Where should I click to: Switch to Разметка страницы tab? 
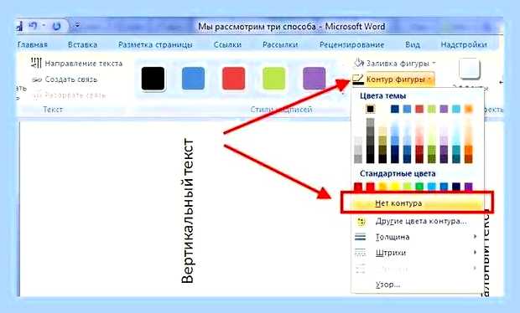(x=155, y=45)
